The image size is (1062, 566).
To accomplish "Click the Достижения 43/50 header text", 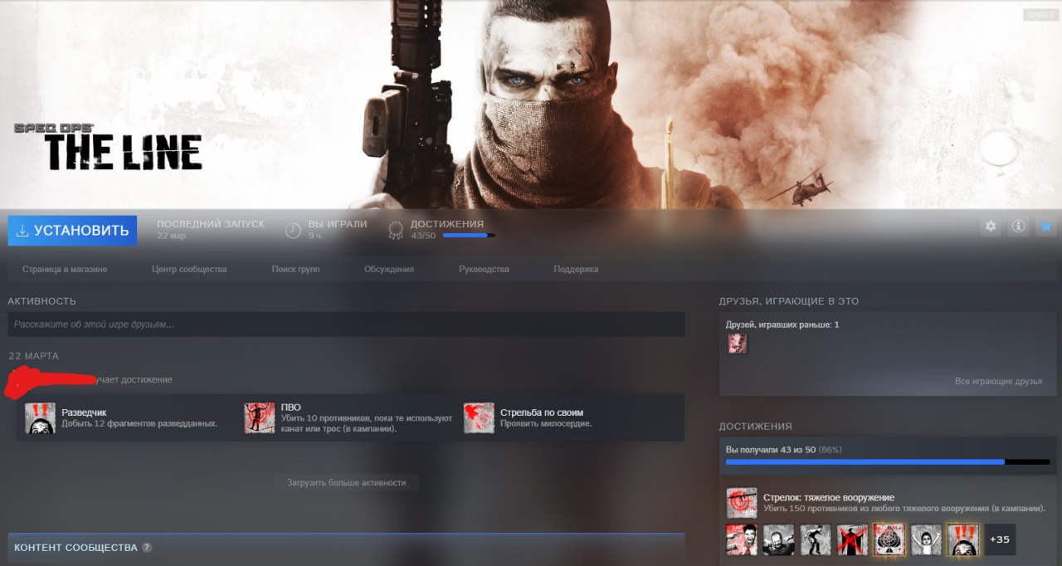I will [447, 230].
